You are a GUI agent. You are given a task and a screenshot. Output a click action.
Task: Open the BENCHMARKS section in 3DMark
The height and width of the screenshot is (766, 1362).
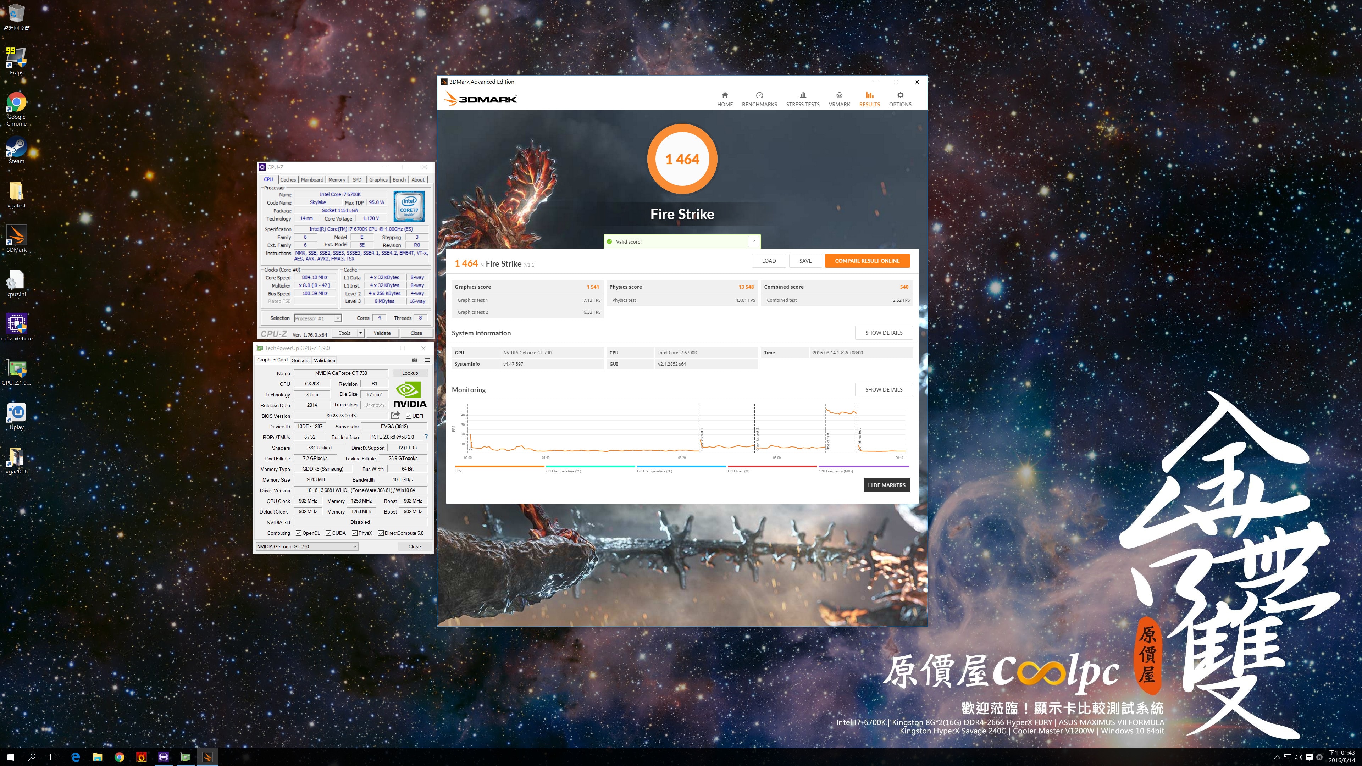[x=759, y=99]
